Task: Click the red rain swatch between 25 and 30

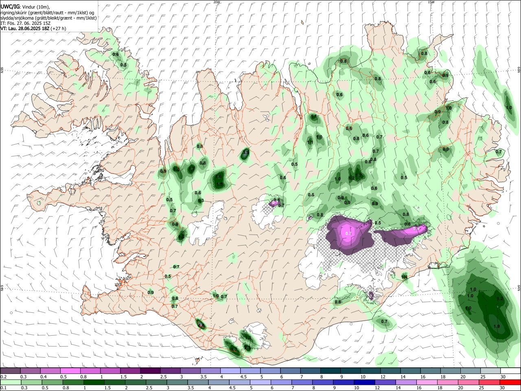Action: 489,382
